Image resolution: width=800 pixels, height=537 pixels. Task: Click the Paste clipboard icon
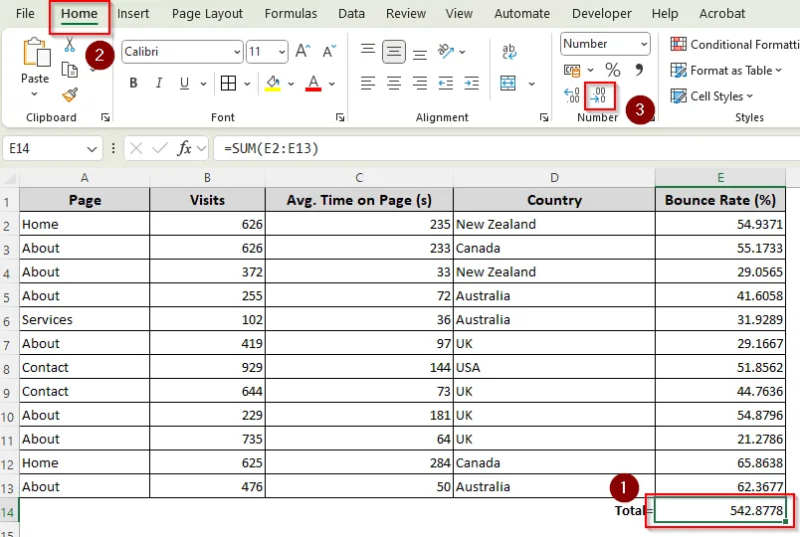[37, 53]
